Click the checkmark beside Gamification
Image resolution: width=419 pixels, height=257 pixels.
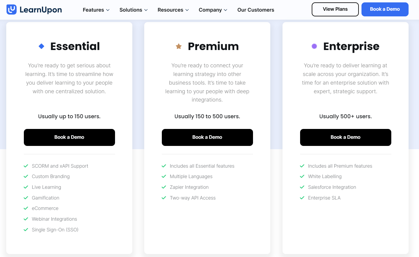pyautogui.click(x=26, y=197)
